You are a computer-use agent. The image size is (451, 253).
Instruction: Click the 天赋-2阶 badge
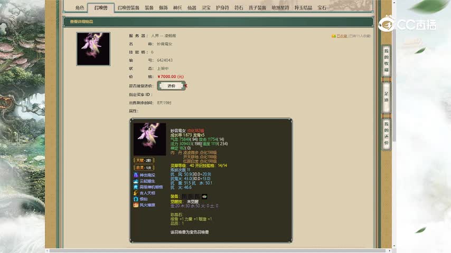tap(144, 160)
